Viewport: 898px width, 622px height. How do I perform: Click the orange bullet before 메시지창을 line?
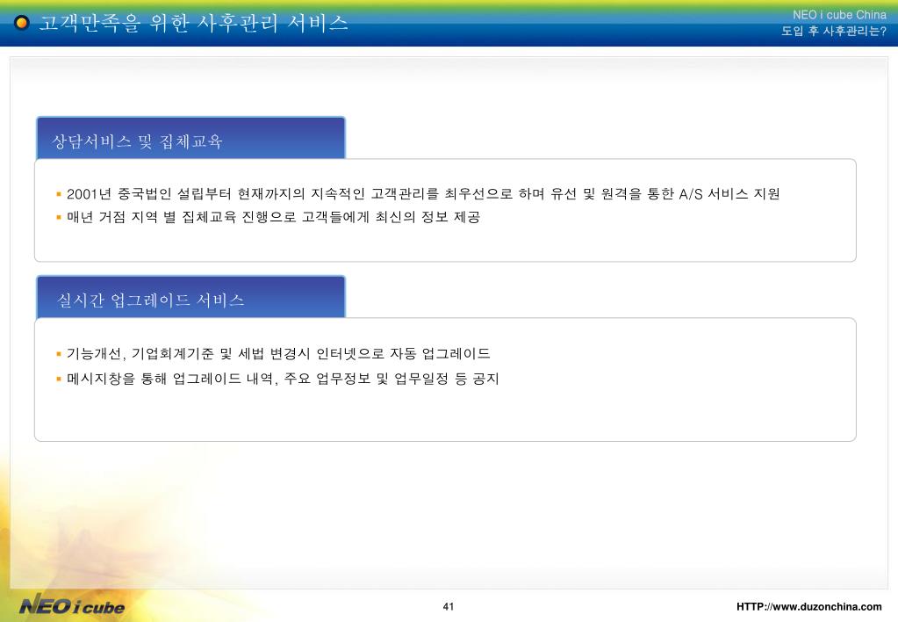point(59,379)
